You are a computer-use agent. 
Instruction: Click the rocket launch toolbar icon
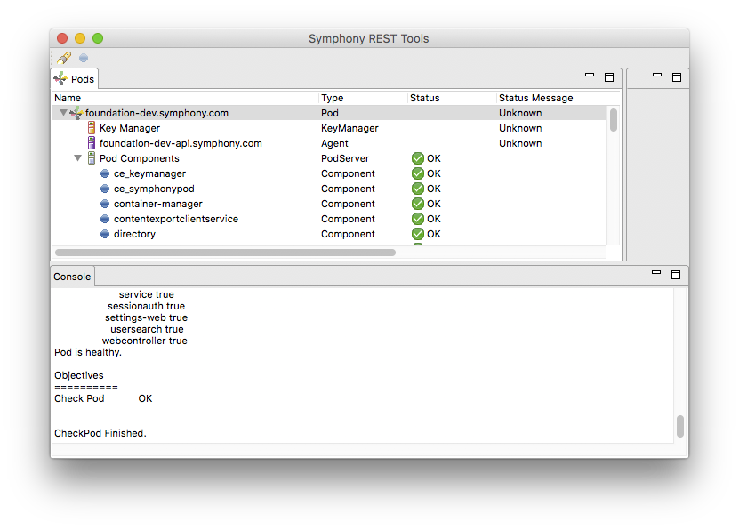[x=64, y=58]
